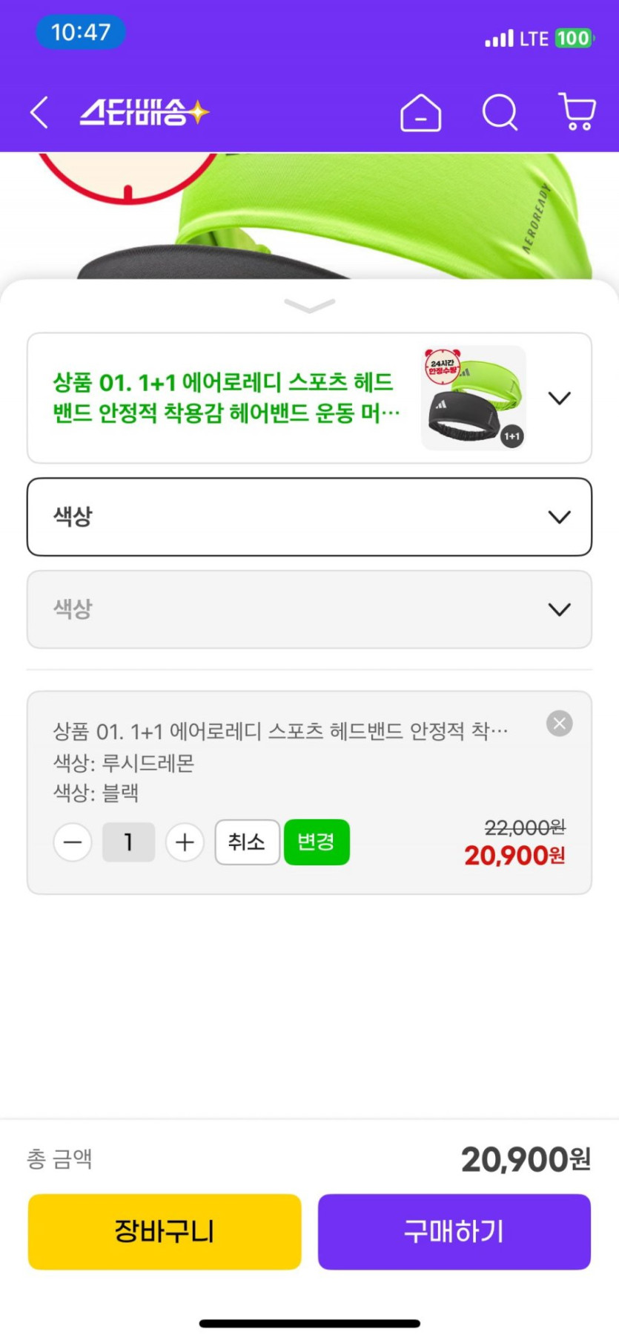This screenshot has width=619, height=1341.
Task: Open the shopping cart icon
Action: [577, 112]
